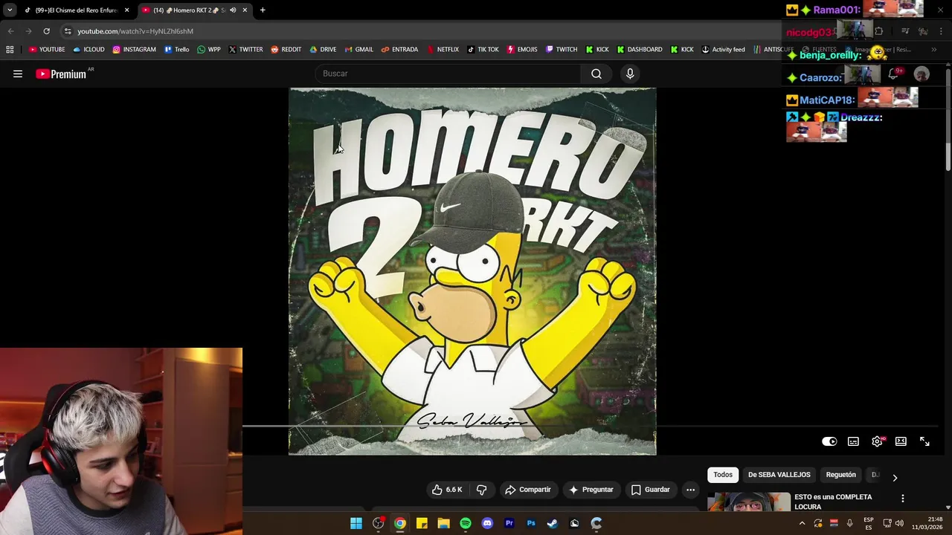Click the Guardar save button

pos(651,490)
